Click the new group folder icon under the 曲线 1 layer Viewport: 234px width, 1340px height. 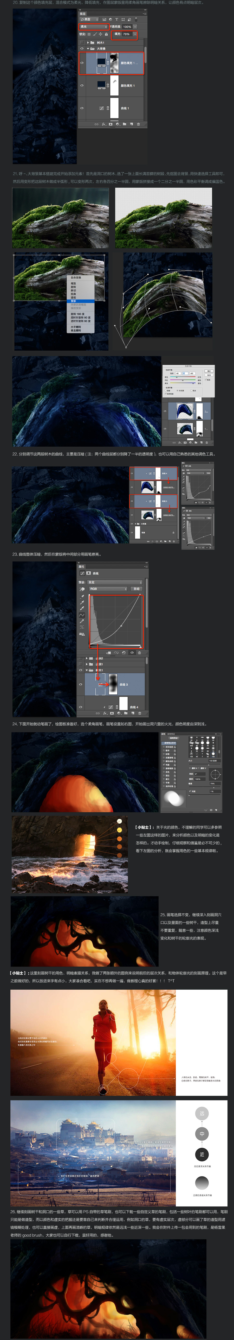(x=124, y=124)
